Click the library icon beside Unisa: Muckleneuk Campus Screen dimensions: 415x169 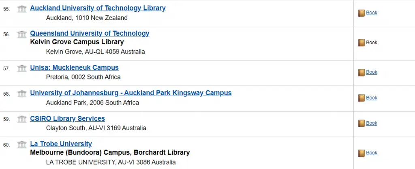coord(22,68)
